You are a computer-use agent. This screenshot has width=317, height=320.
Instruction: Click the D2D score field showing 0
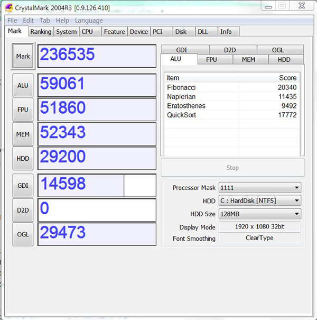97,210
